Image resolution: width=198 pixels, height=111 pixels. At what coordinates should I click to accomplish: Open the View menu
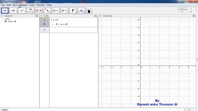[15, 5]
